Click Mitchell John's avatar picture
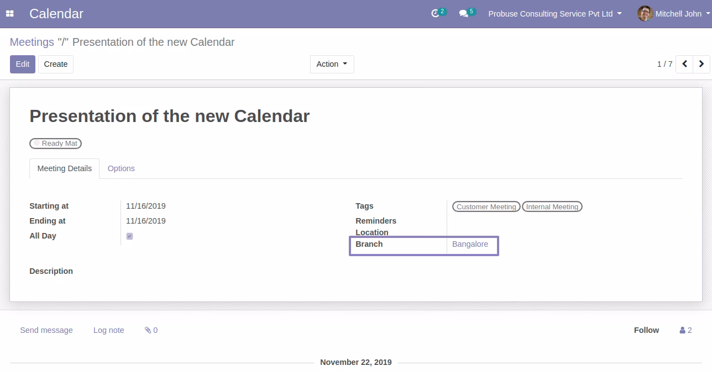712x371 pixels. coord(645,14)
